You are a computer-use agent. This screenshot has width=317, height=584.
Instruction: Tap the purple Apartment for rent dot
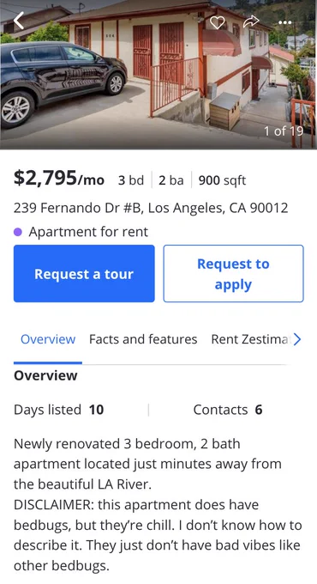click(17, 232)
